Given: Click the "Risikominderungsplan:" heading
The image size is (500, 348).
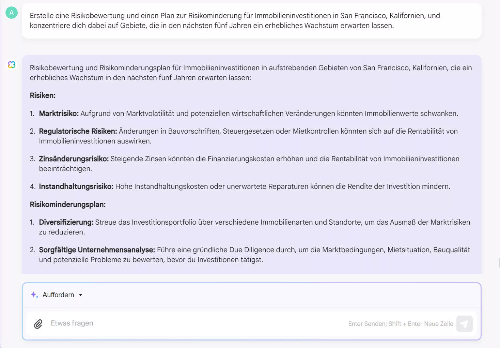Looking at the screenshot, I should [x=67, y=204].
